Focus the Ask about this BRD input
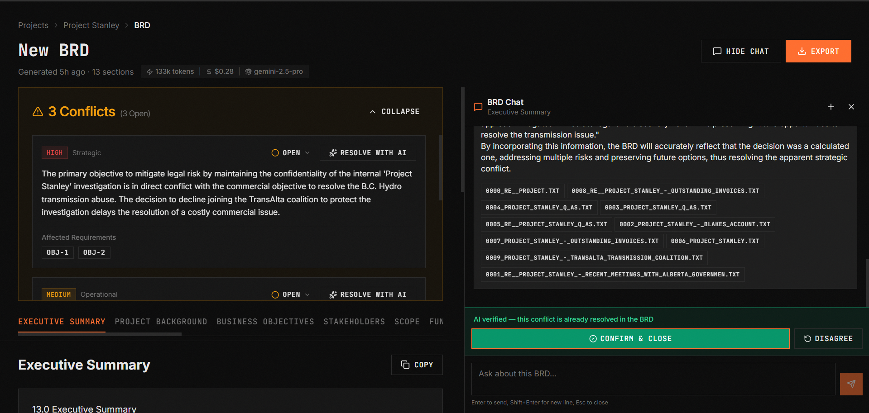The image size is (869, 413). tap(653, 379)
